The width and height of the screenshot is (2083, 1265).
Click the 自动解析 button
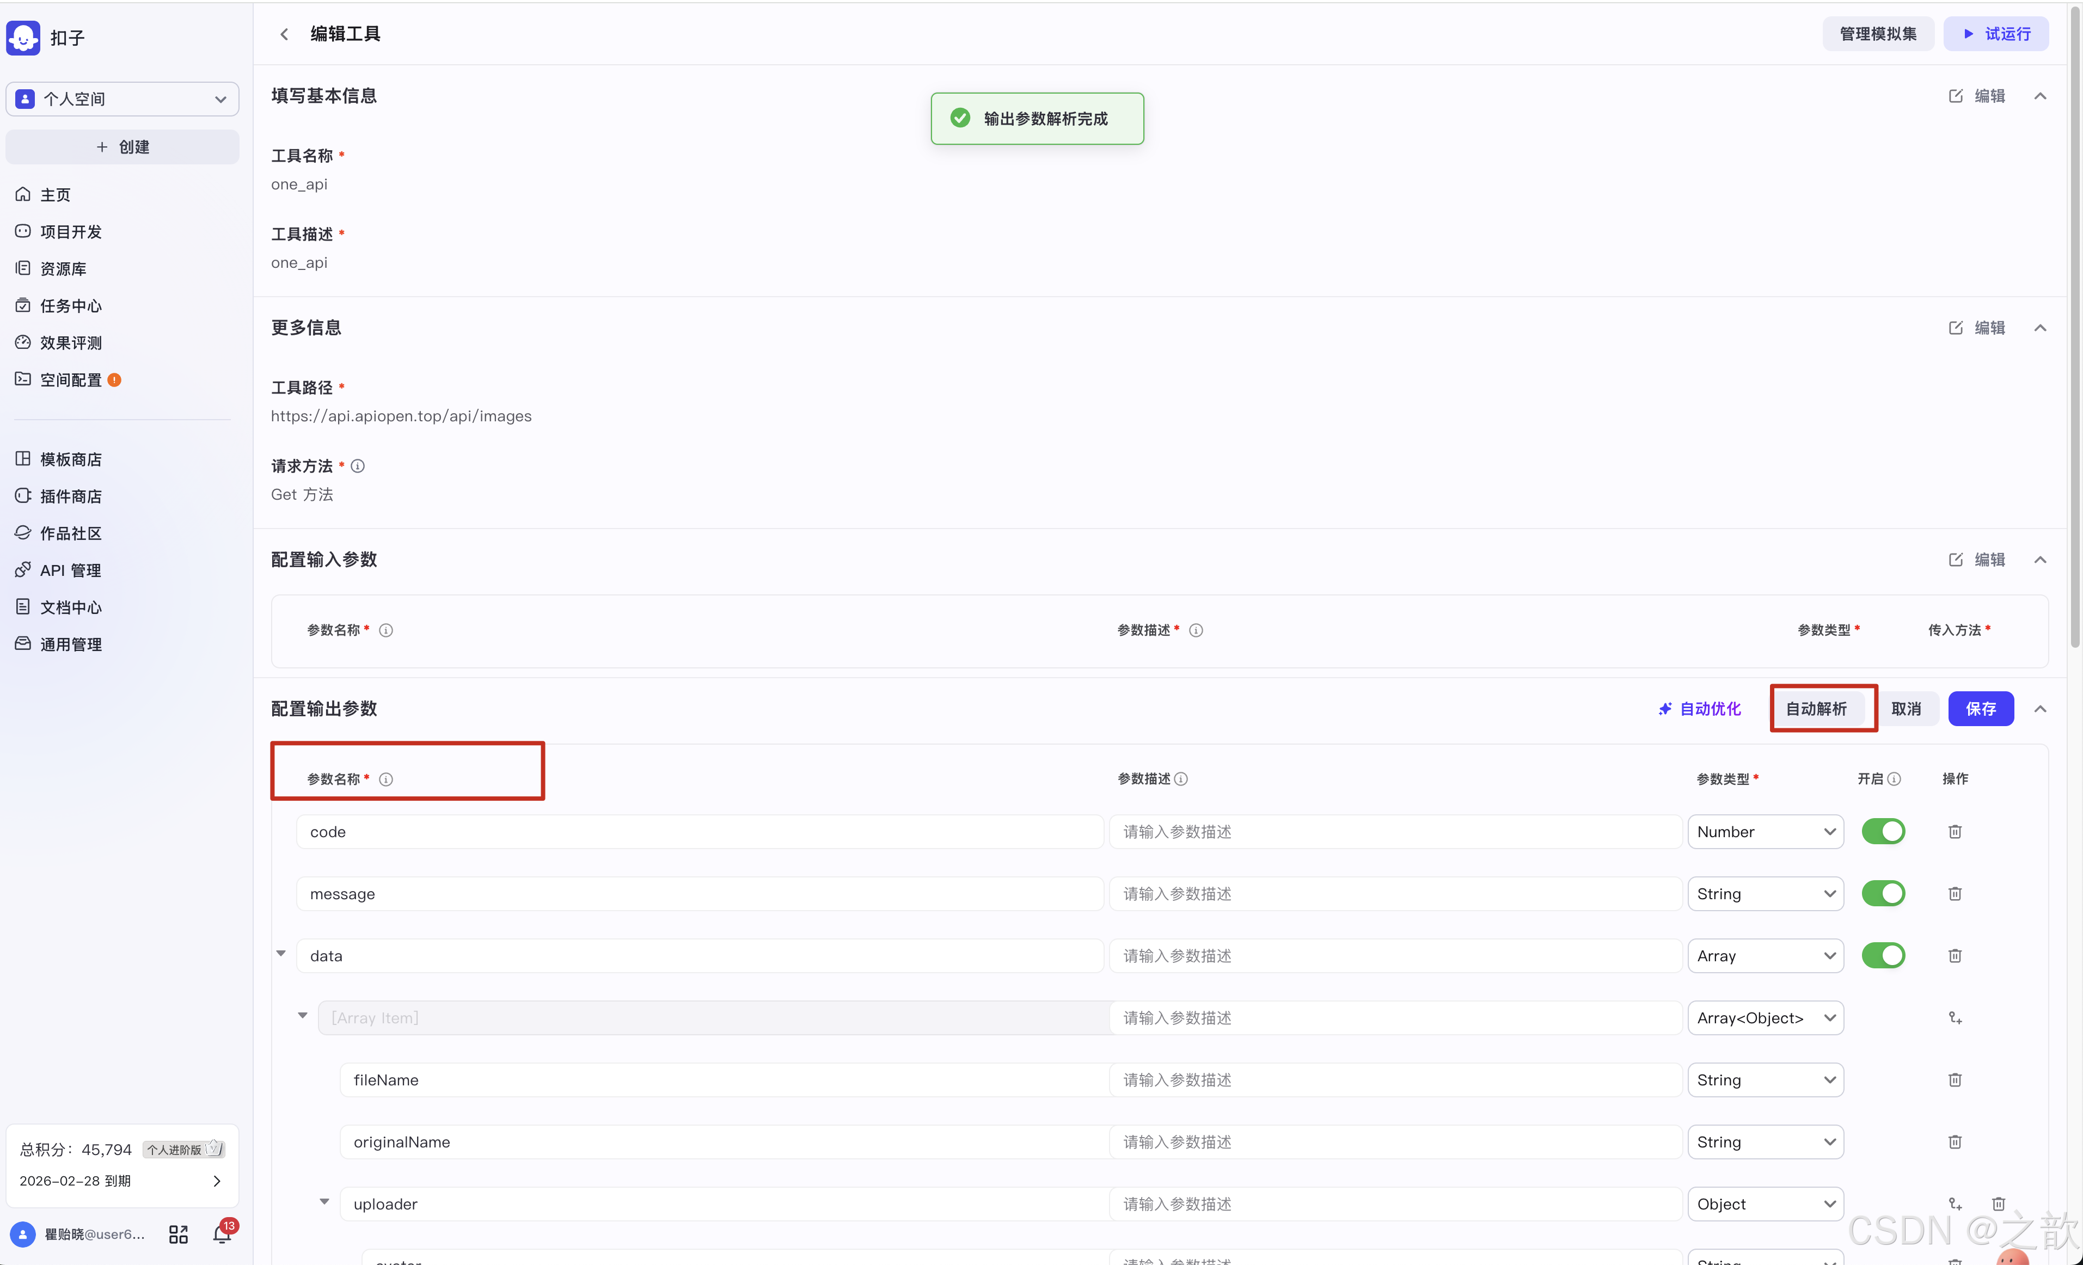pos(1816,708)
